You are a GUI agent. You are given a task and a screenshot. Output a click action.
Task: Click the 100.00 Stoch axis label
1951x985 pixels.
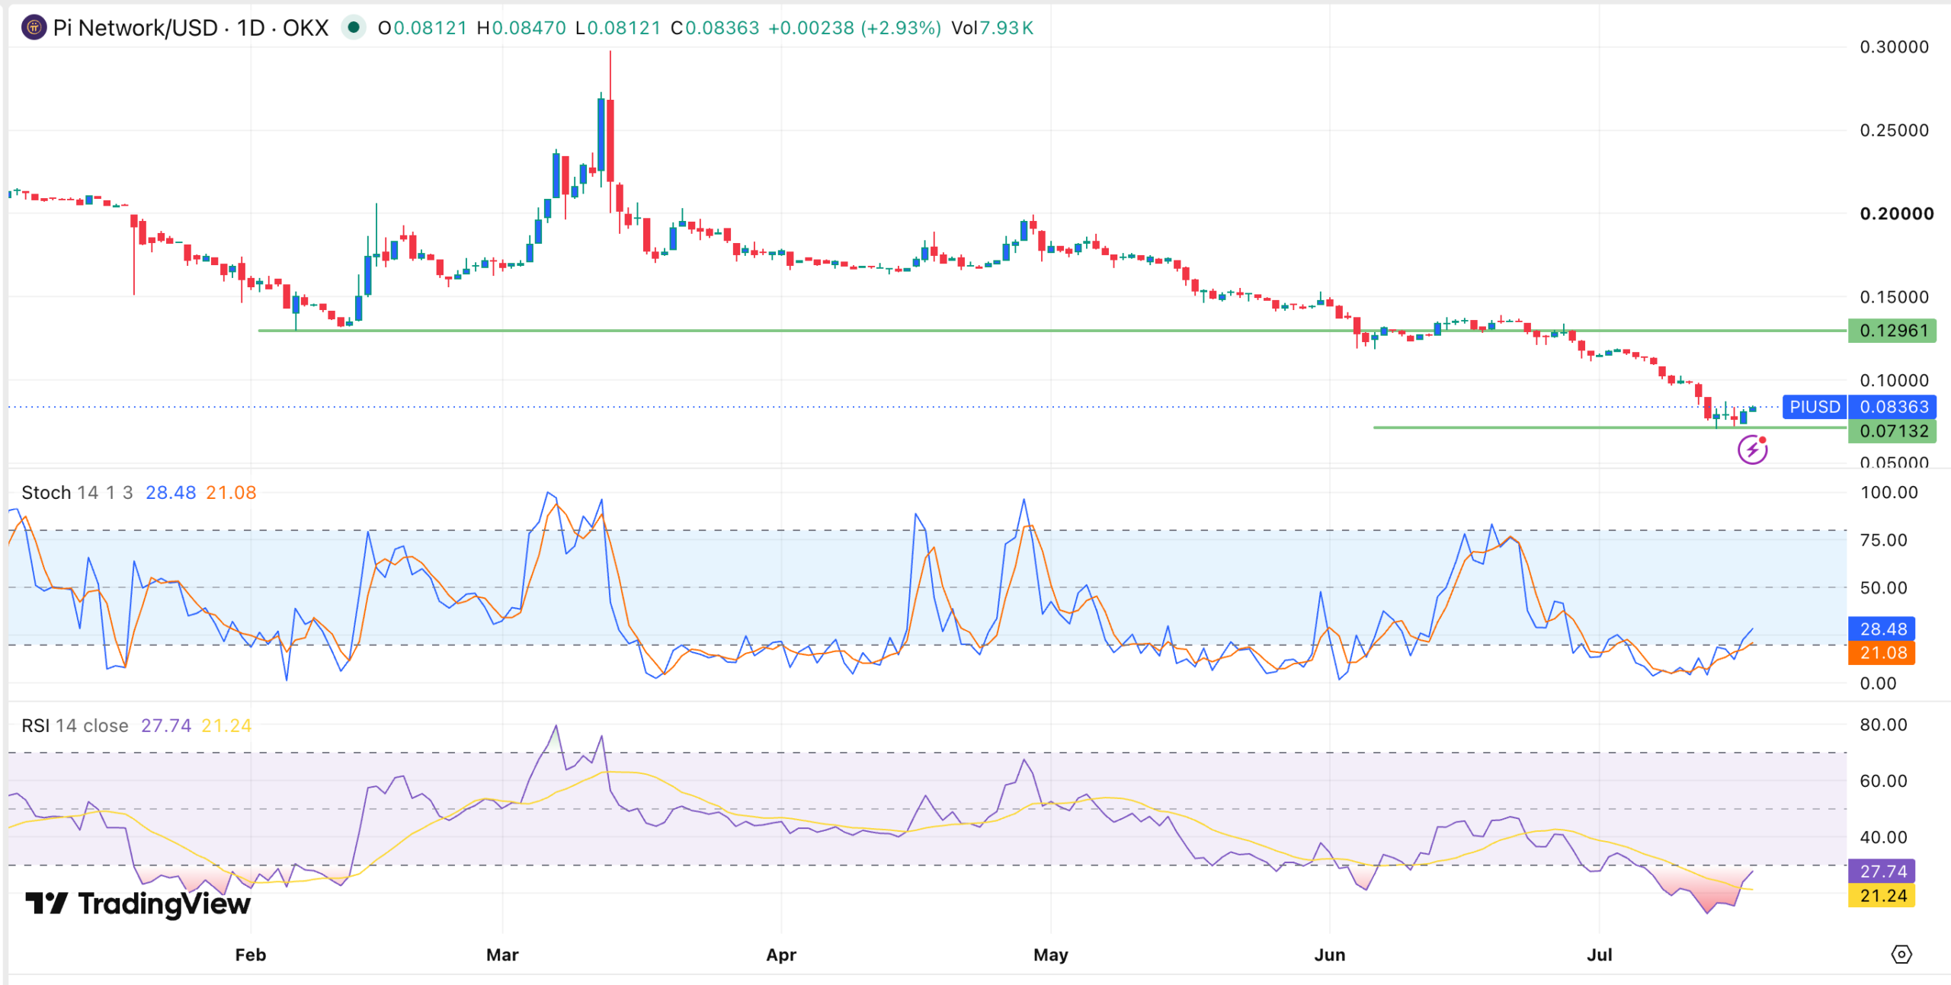pyautogui.click(x=1889, y=493)
